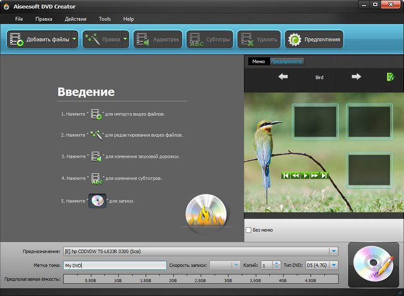Viewport: 404px width, 296px height.
Task: Open the Тип DVD dropdown
Action: (x=334, y=266)
